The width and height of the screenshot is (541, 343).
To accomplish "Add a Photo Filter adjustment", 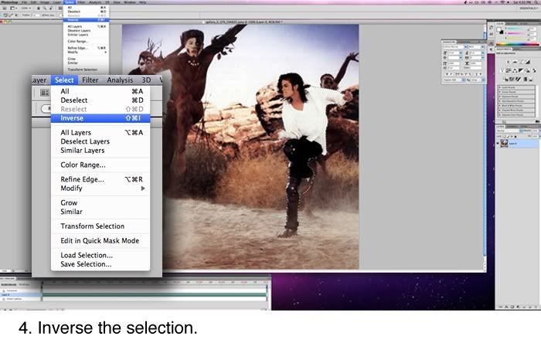I will click(528, 70).
